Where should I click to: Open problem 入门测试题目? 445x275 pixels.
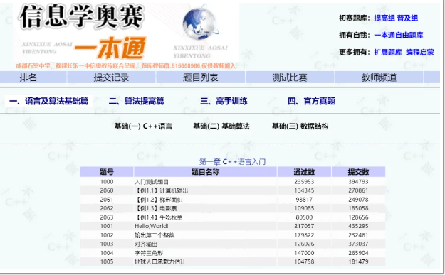[151, 182]
